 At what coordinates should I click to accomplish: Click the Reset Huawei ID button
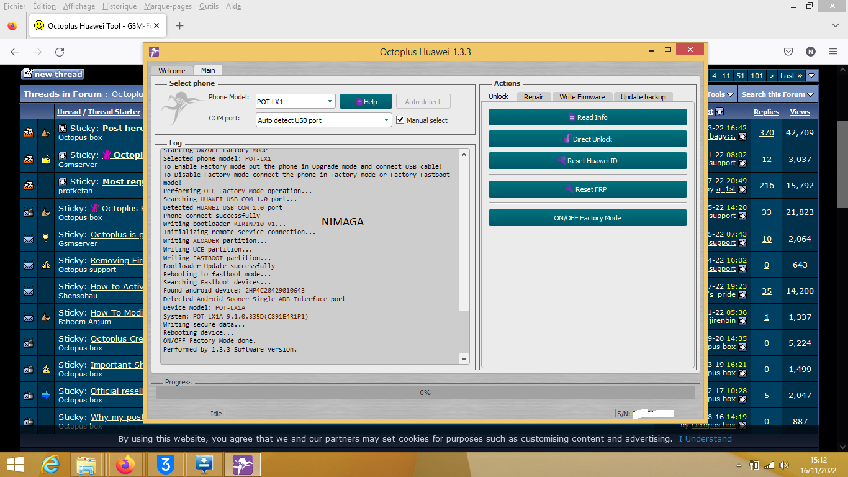click(x=588, y=161)
